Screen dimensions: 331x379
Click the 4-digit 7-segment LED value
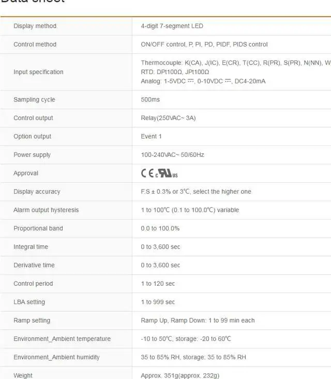(172, 26)
